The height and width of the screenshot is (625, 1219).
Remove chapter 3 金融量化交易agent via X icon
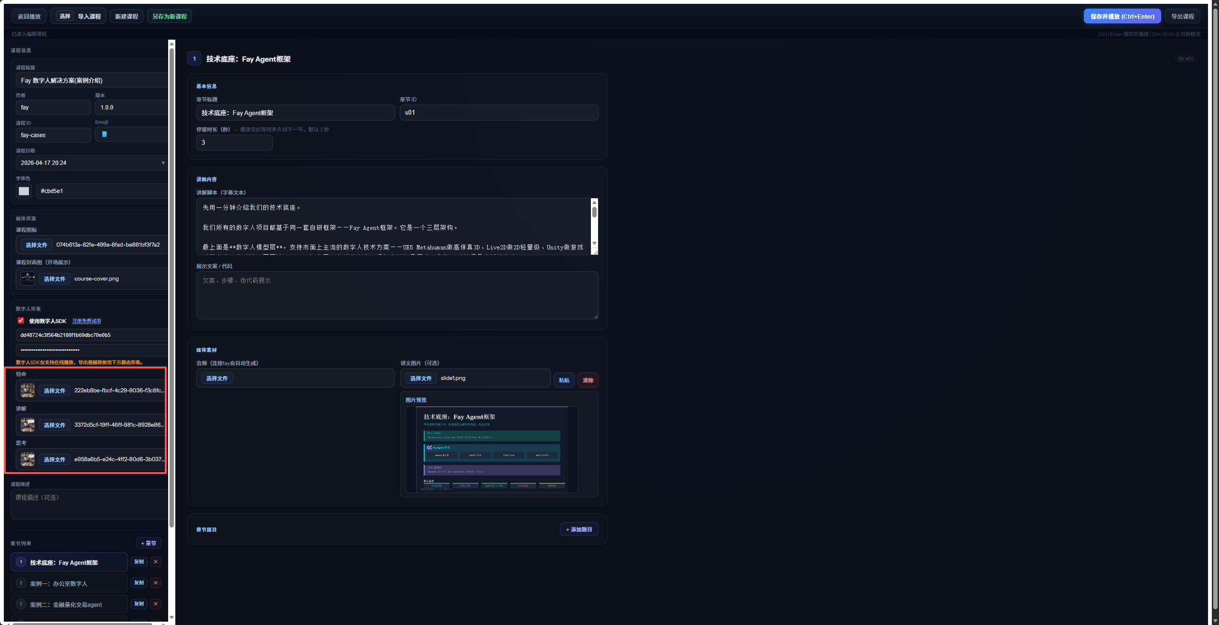point(156,604)
